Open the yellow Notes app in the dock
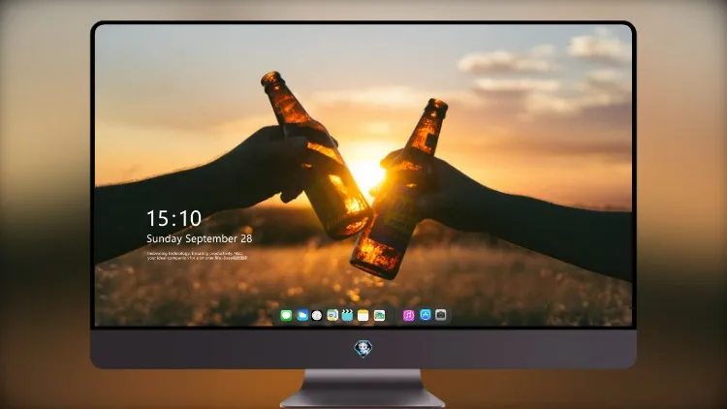The image size is (727, 409). point(363,316)
